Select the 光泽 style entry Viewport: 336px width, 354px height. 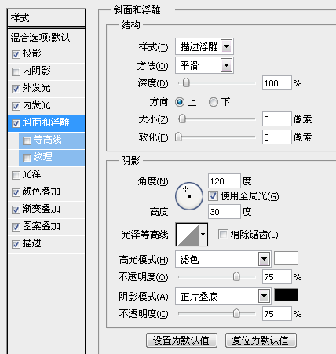(x=46, y=175)
